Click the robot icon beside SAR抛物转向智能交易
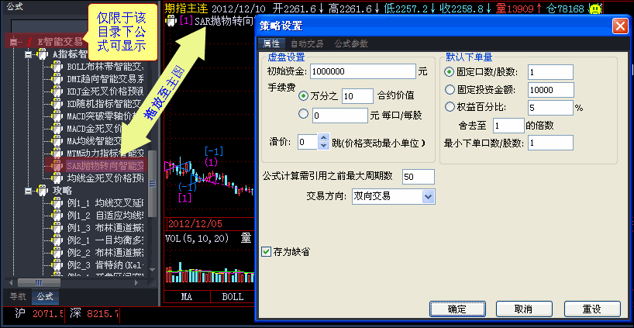The width and height of the screenshot is (634, 328). [x=57, y=165]
